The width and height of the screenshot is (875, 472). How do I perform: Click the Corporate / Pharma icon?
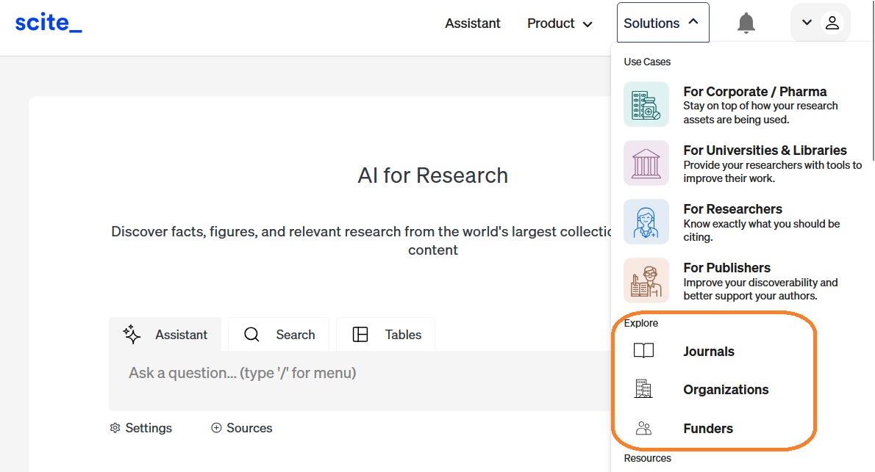(x=646, y=104)
